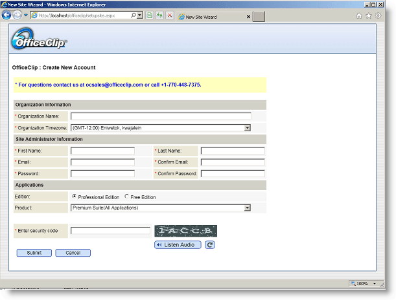Click the Confirm Password input field
The width and height of the screenshot is (396, 300).
233,173
